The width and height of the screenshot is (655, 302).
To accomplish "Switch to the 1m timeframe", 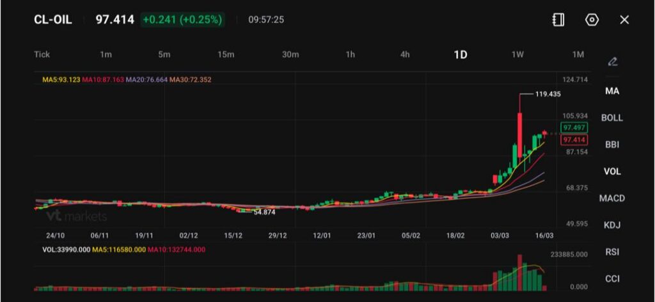I will 106,54.
